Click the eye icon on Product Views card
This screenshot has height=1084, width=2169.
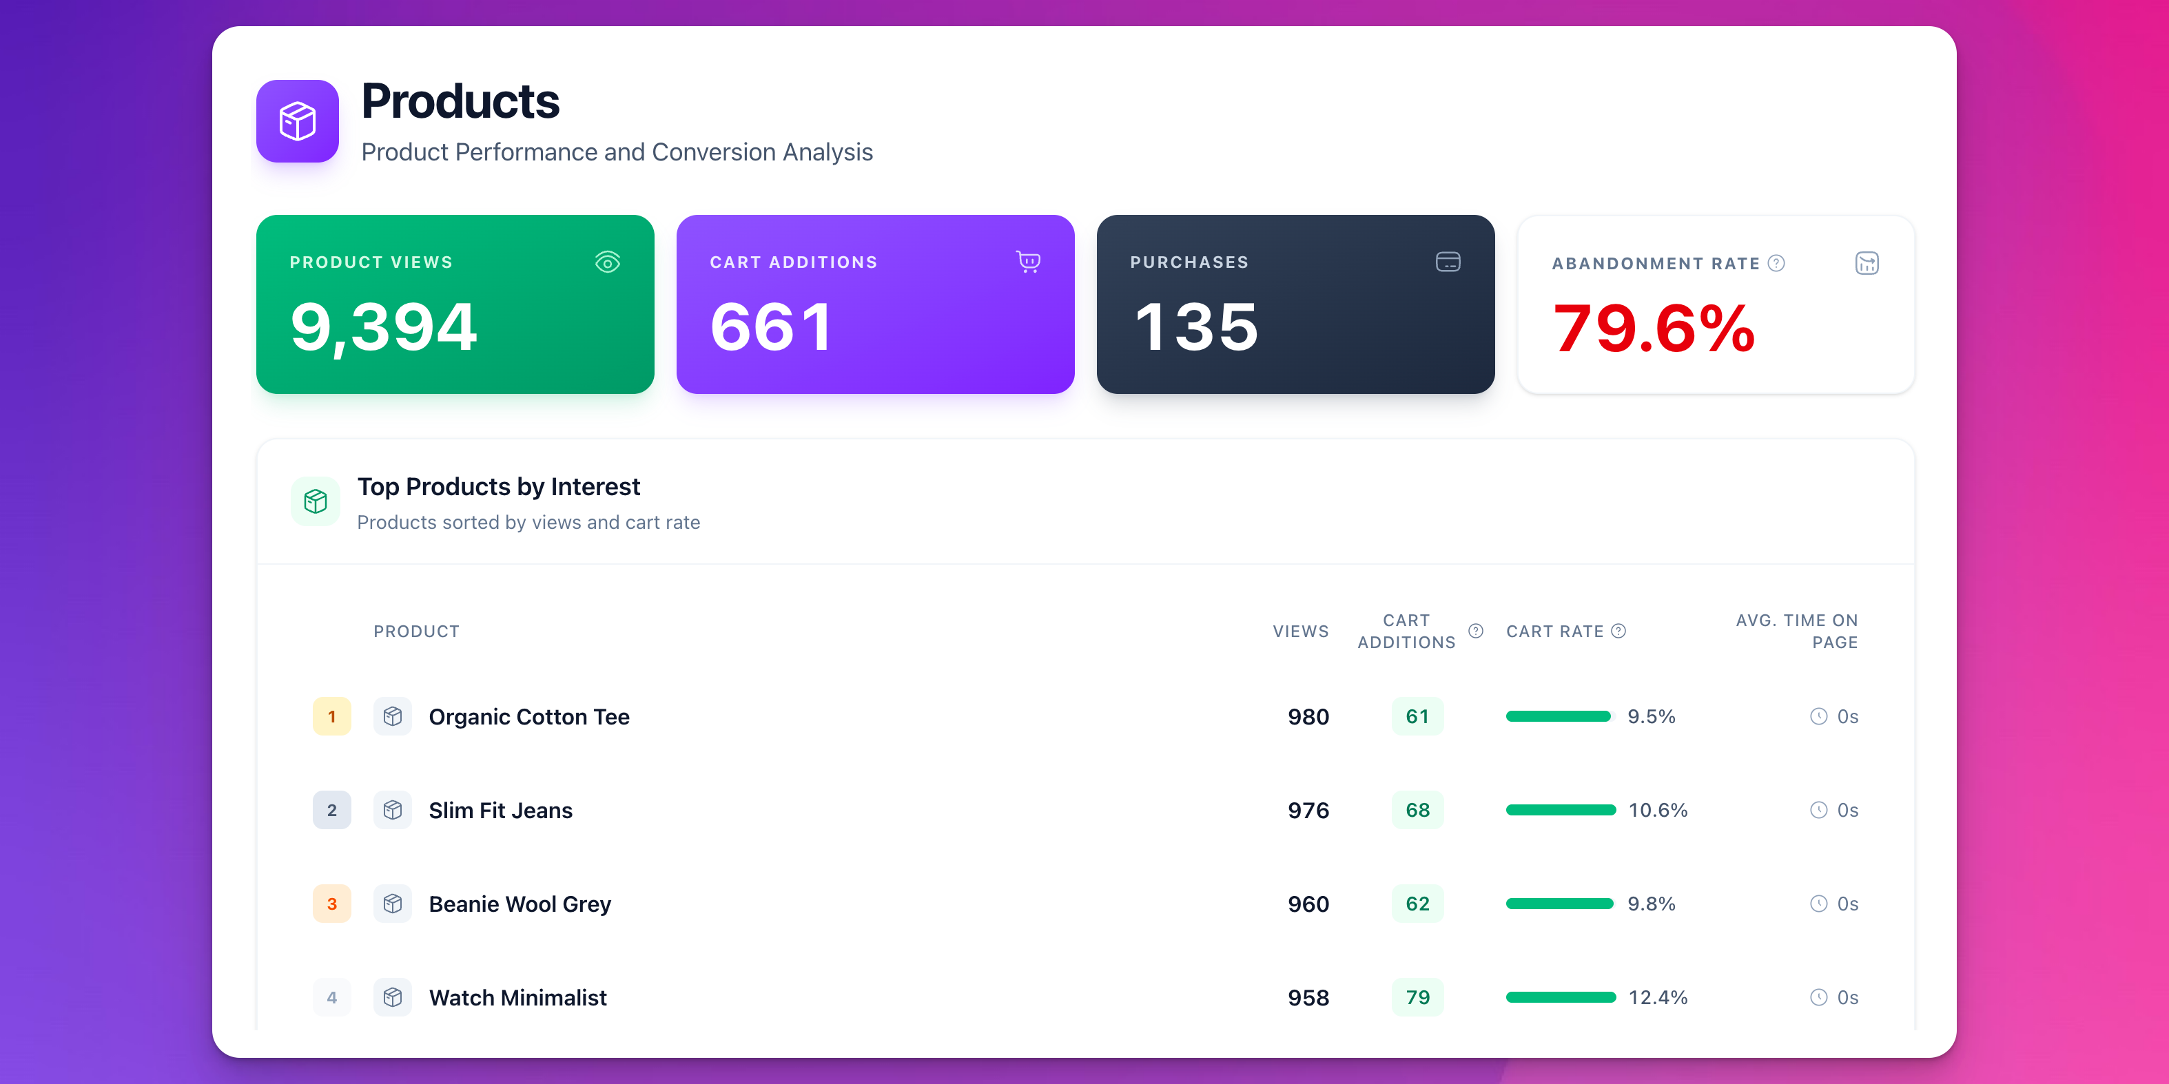coord(607,262)
